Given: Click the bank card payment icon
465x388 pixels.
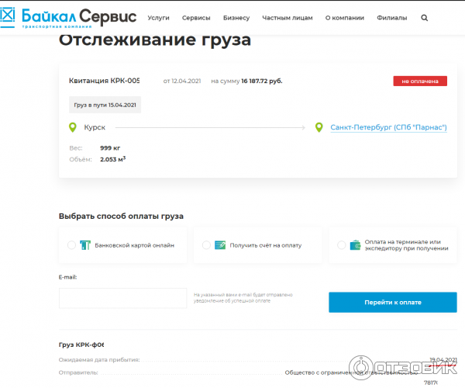Looking at the screenshot, I should coord(84,245).
